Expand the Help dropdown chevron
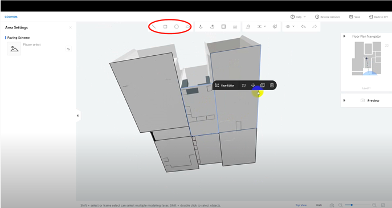 [x=304, y=17]
